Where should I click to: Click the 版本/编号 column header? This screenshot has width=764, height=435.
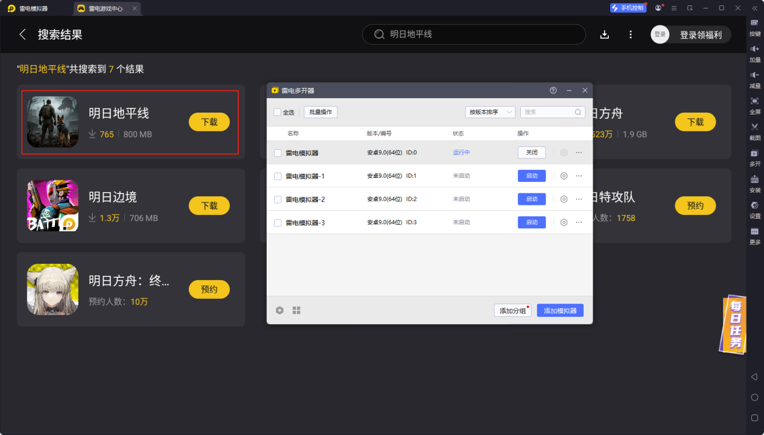pyautogui.click(x=379, y=133)
